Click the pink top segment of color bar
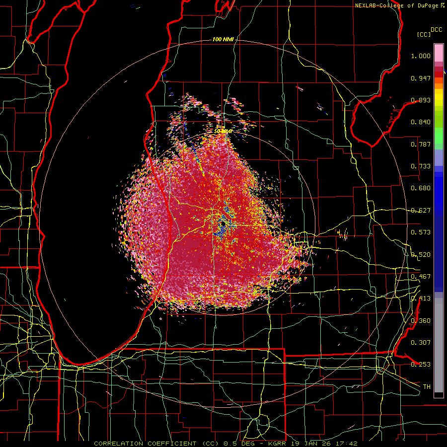This screenshot has height=447, width=447. pyautogui.click(x=439, y=53)
